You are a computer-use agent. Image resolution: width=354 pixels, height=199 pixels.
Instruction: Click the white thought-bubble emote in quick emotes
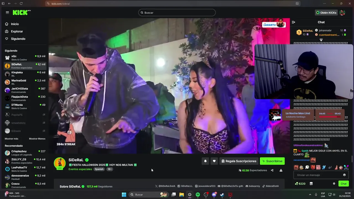point(307,167)
